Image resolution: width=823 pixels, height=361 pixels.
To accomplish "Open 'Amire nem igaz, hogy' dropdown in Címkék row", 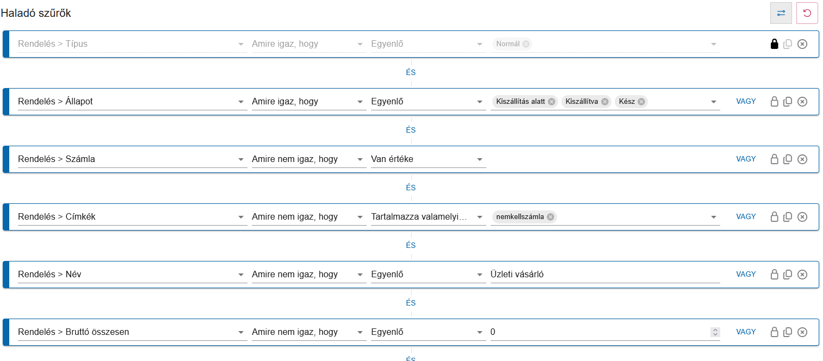I will point(360,217).
